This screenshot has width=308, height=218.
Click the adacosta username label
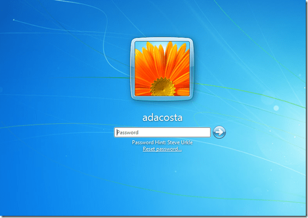162,117
